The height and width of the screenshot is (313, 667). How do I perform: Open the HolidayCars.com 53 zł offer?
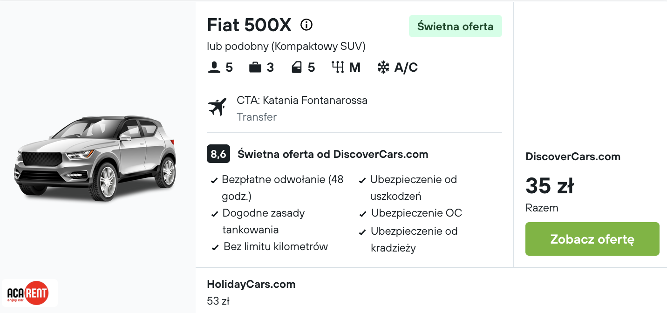tap(251, 292)
